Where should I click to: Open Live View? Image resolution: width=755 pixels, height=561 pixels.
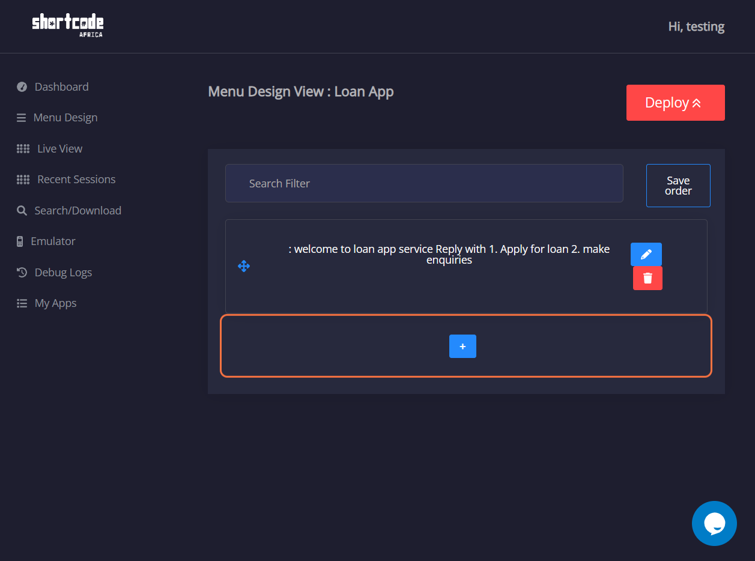[x=59, y=148]
